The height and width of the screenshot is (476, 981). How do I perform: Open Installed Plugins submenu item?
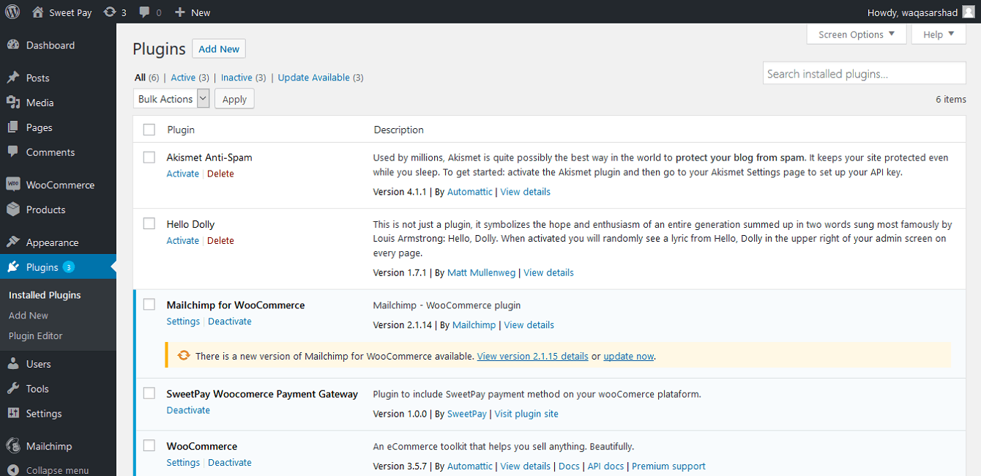tap(45, 295)
